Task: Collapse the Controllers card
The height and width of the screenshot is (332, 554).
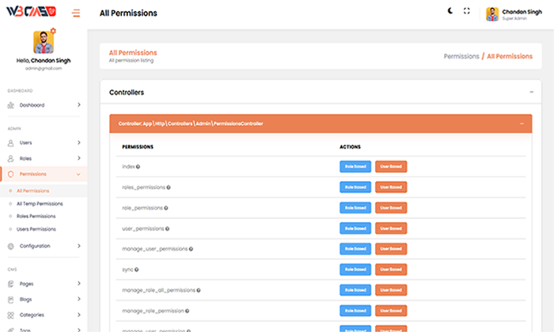Action: tap(531, 92)
